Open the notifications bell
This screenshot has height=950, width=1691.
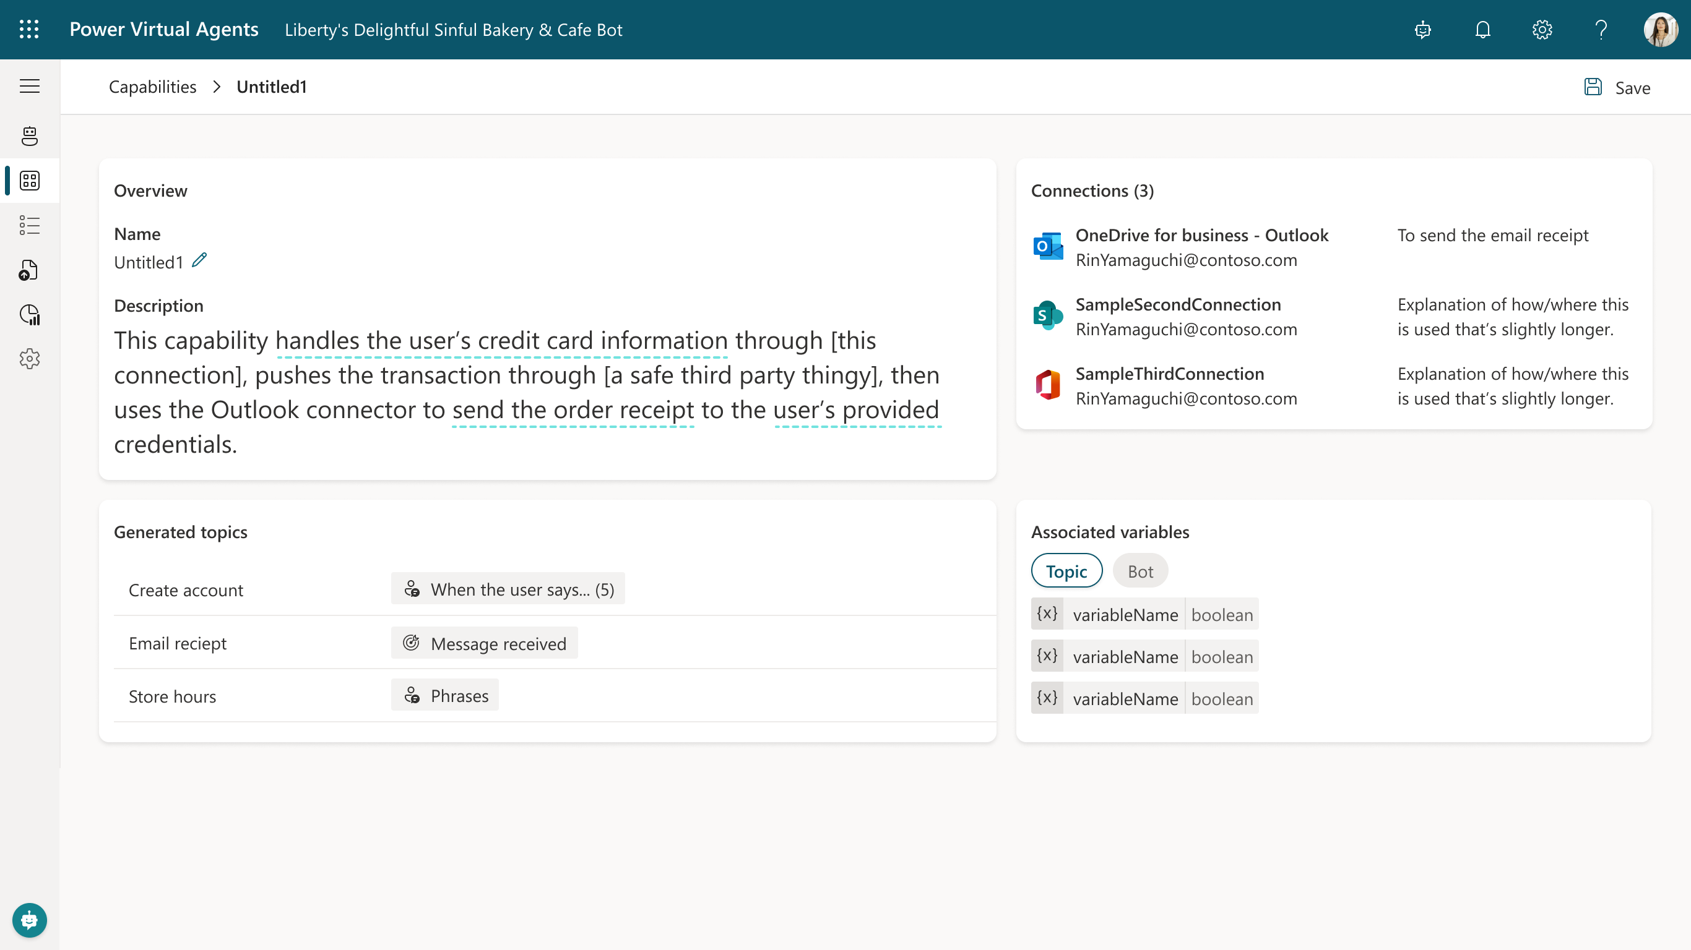1482,30
